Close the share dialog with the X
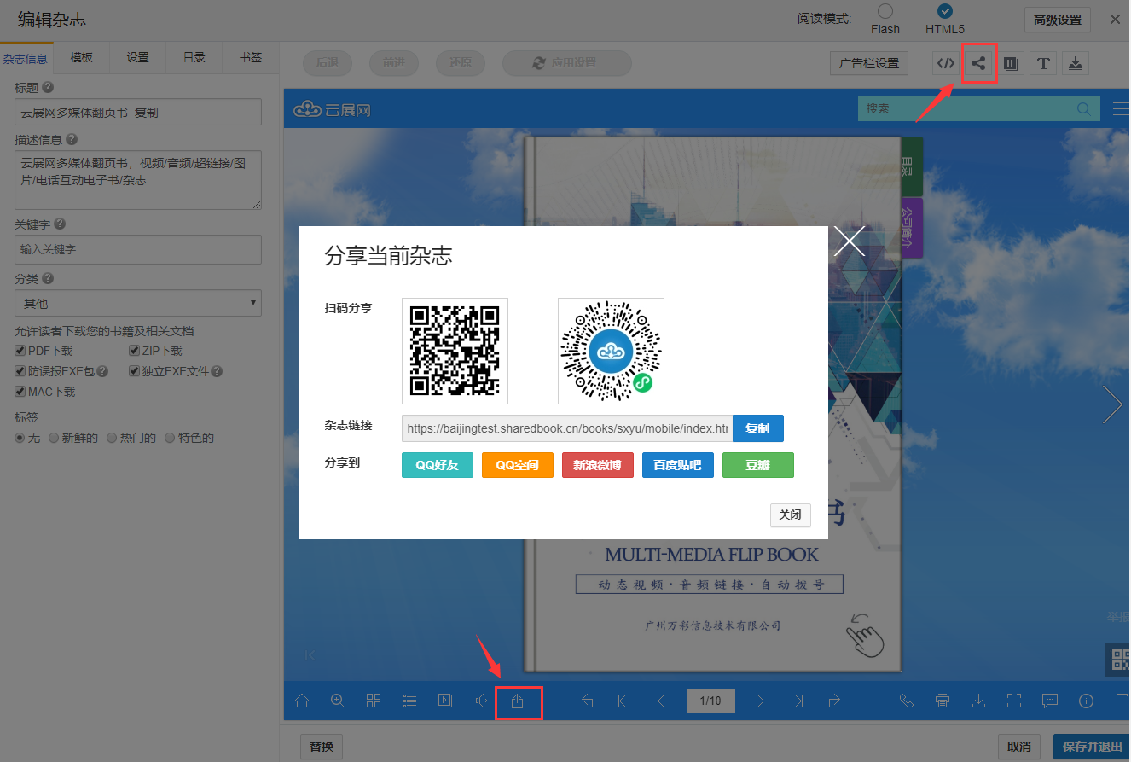This screenshot has width=1131, height=762. (849, 241)
